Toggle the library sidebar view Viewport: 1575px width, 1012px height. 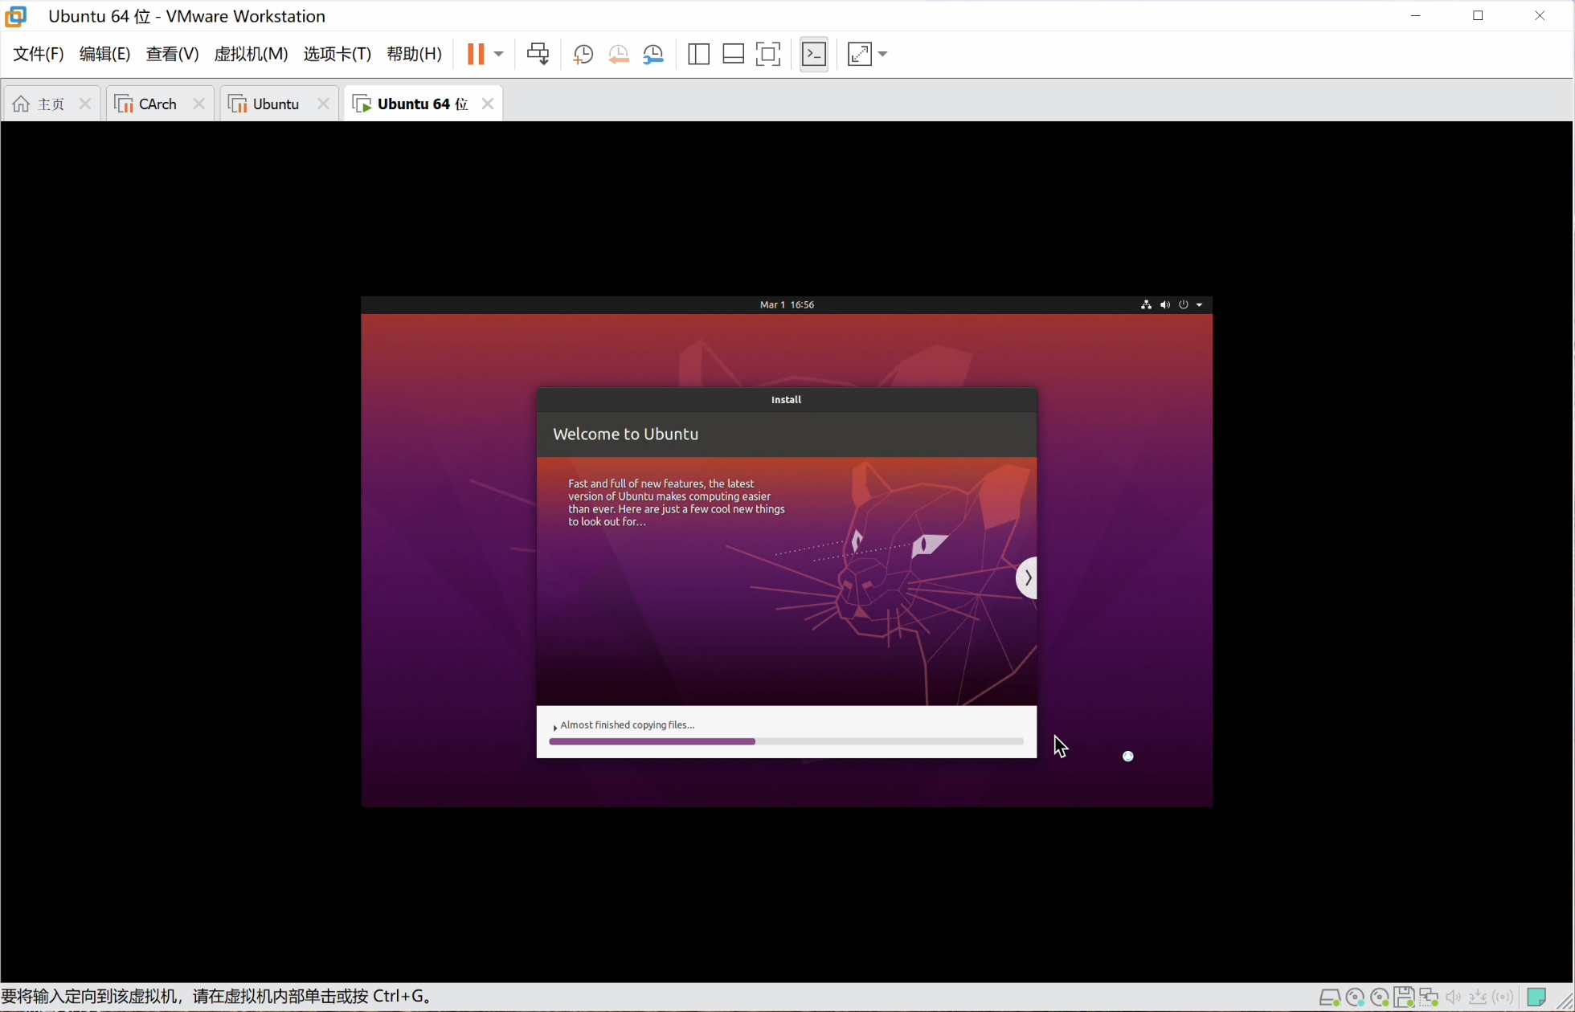698,54
